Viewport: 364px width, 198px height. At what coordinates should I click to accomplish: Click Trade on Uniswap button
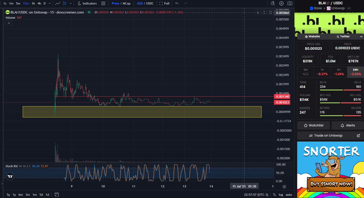tap(325, 136)
